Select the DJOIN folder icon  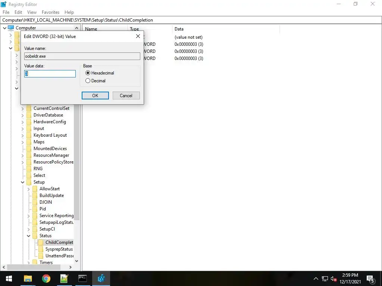[x=35, y=202]
